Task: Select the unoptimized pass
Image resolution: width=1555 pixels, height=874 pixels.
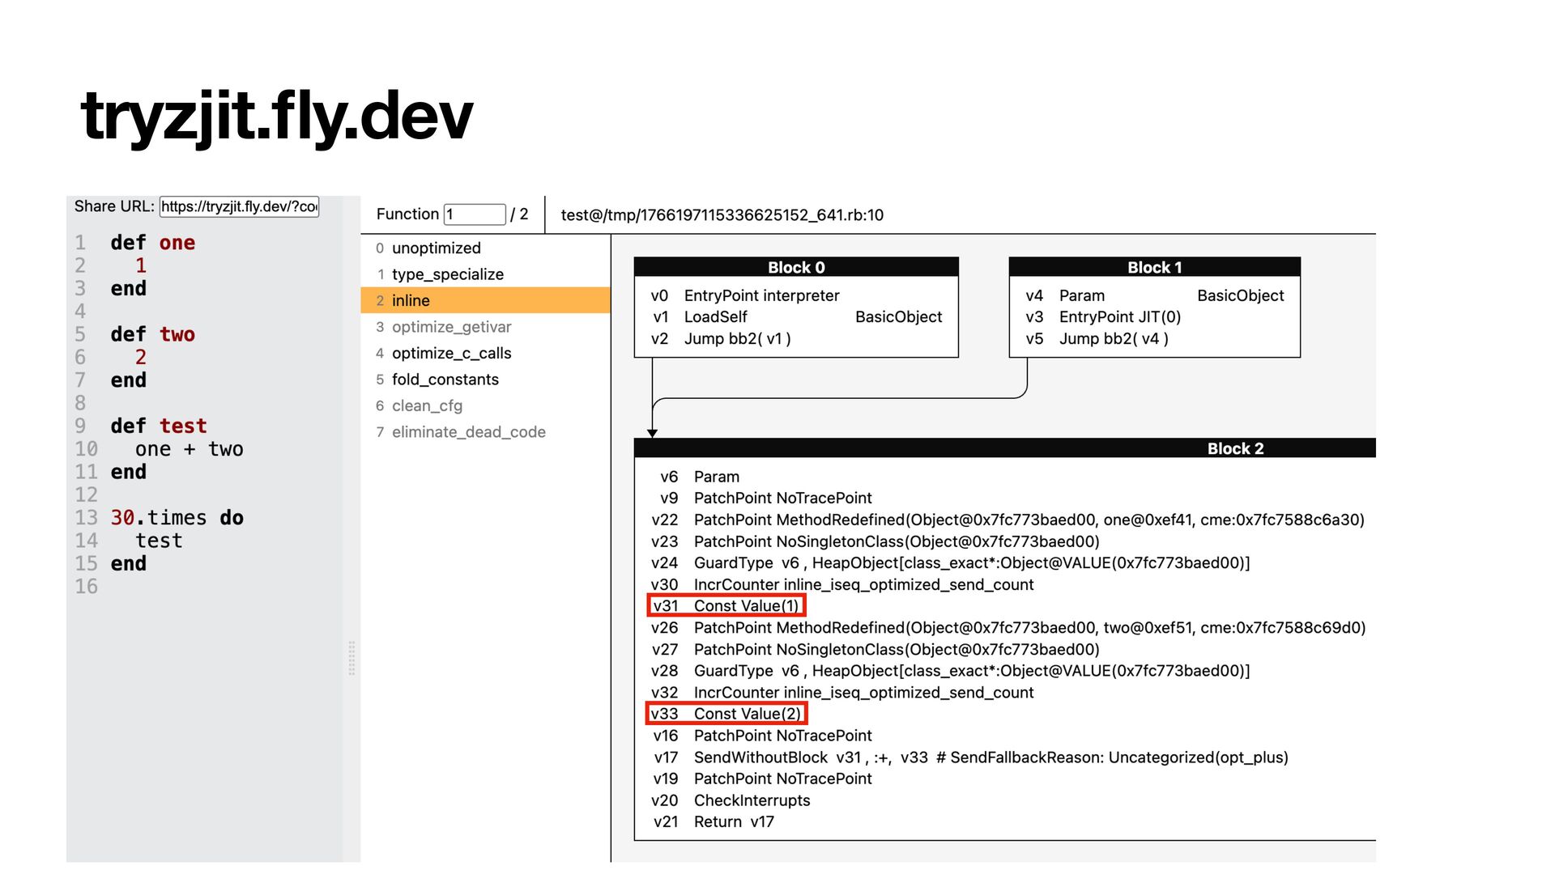Action: click(x=436, y=248)
